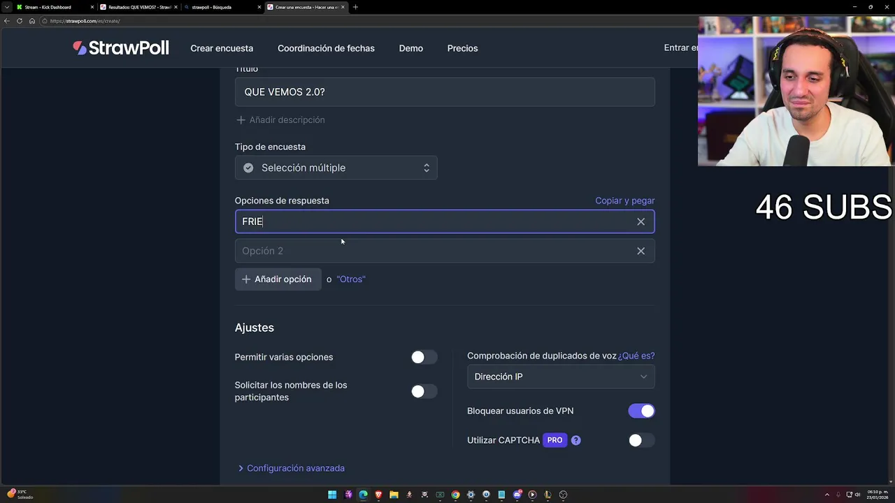Open the Crear encuesta menu item
895x503 pixels.
[x=222, y=48]
